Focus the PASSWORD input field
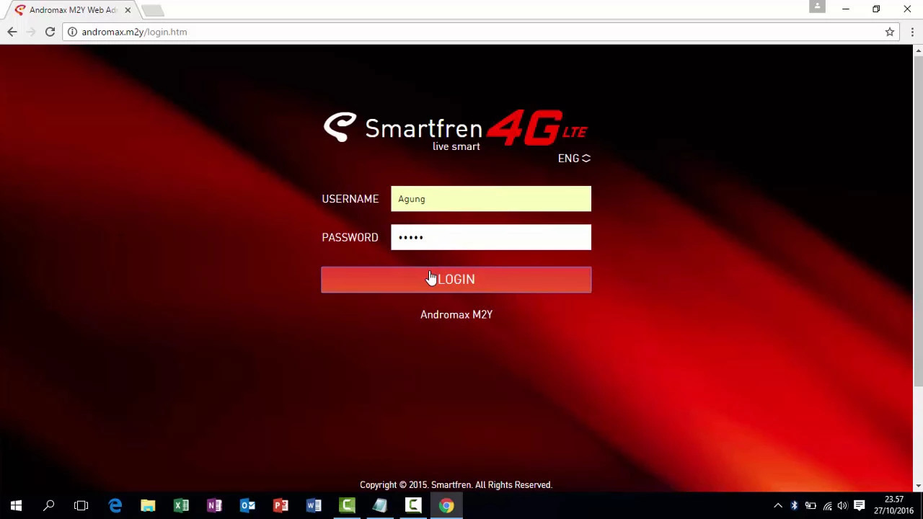Image resolution: width=923 pixels, height=519 pixels. coord(491,237)
